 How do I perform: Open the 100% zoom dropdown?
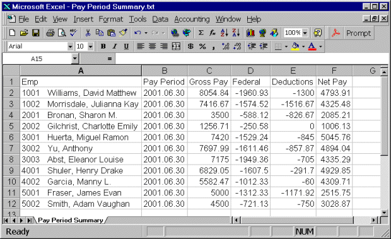tap(305, 33)
